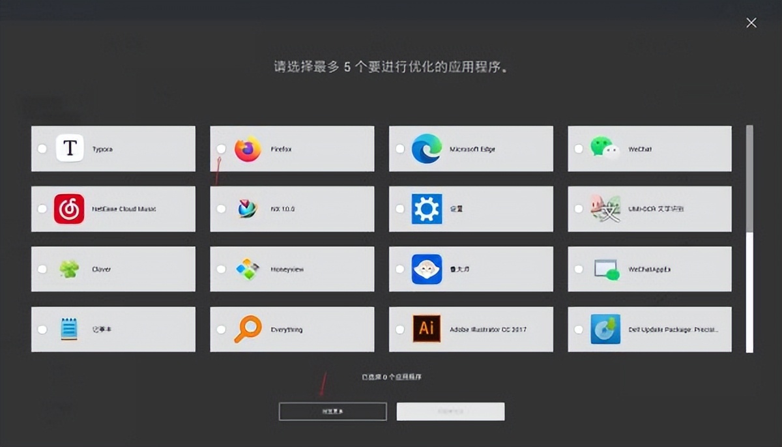The image size is (782, 447).
Task: Click the 设置 gear icon
Action: (x=428, y=209)
